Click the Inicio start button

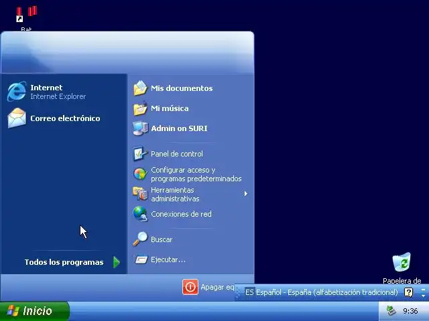[34, 311]
